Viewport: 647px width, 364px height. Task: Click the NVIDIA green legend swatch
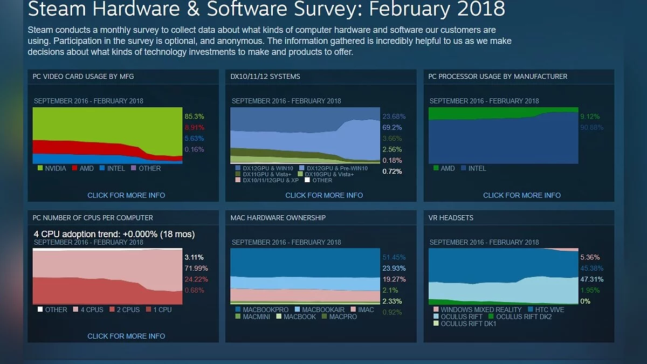coord(40,168)
